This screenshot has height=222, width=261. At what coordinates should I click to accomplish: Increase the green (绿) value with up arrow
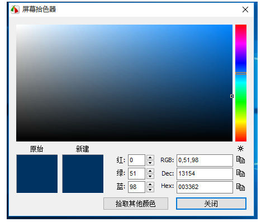click(150, 171)
